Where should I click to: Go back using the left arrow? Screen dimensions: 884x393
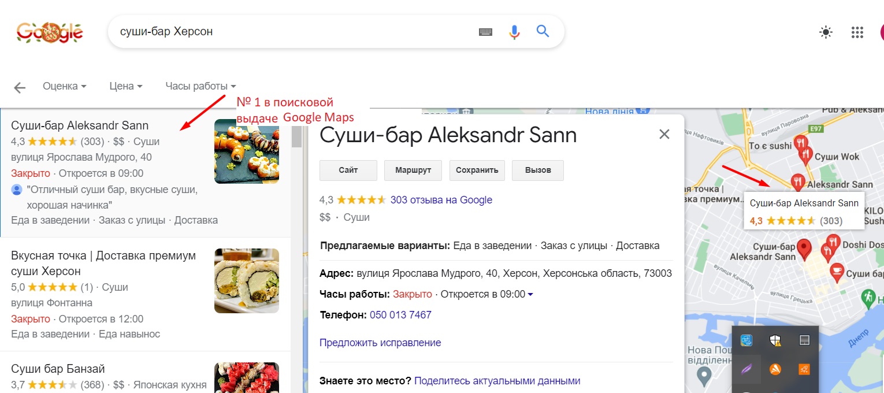coord(20,87)
